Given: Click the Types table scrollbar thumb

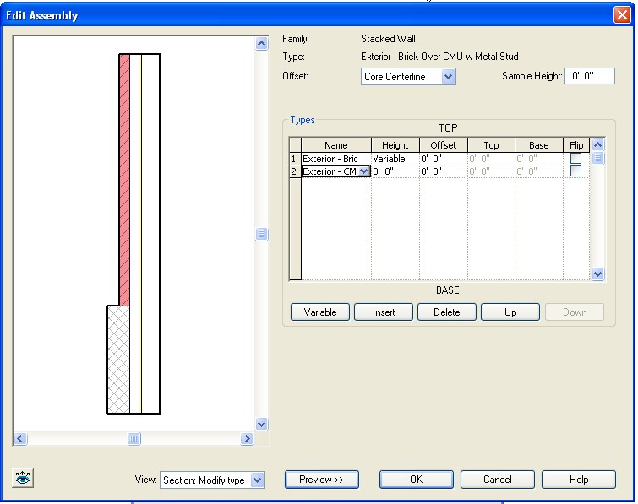Looking at the screenshot, I should pyautogui.click(x=597, y=158).
